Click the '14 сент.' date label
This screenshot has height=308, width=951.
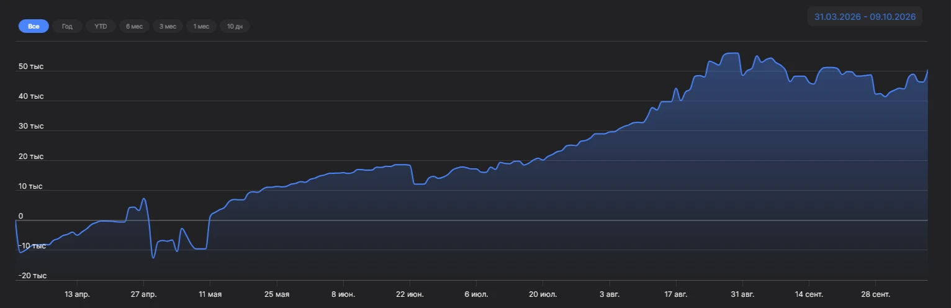tap(809, 294)
